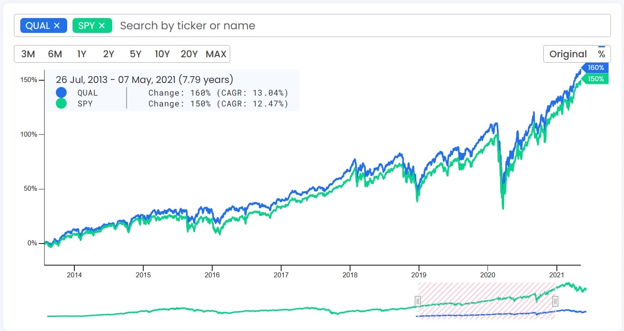Select the QUAL label in the legend
624x331 pixels.
pyautogui.click(x=88, y=93)
